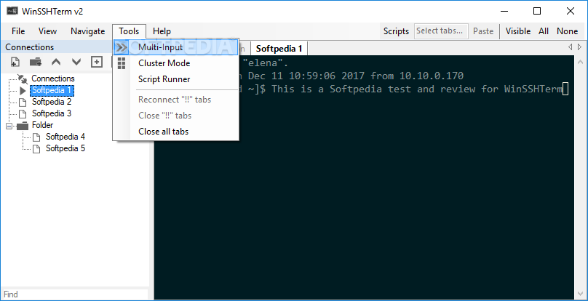The image size is (588, 301).
Task: Choose Multi-Input from Tools menu
Action: [176, 47]
